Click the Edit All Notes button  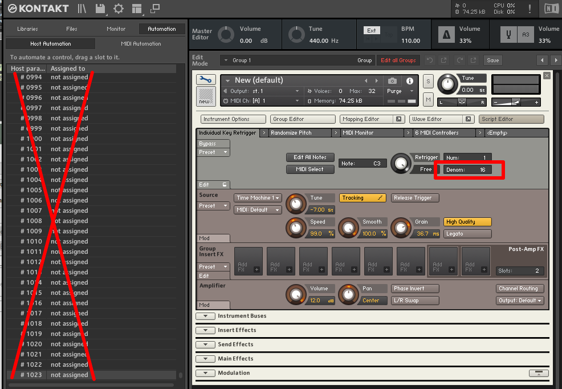(x=310, y=157)
